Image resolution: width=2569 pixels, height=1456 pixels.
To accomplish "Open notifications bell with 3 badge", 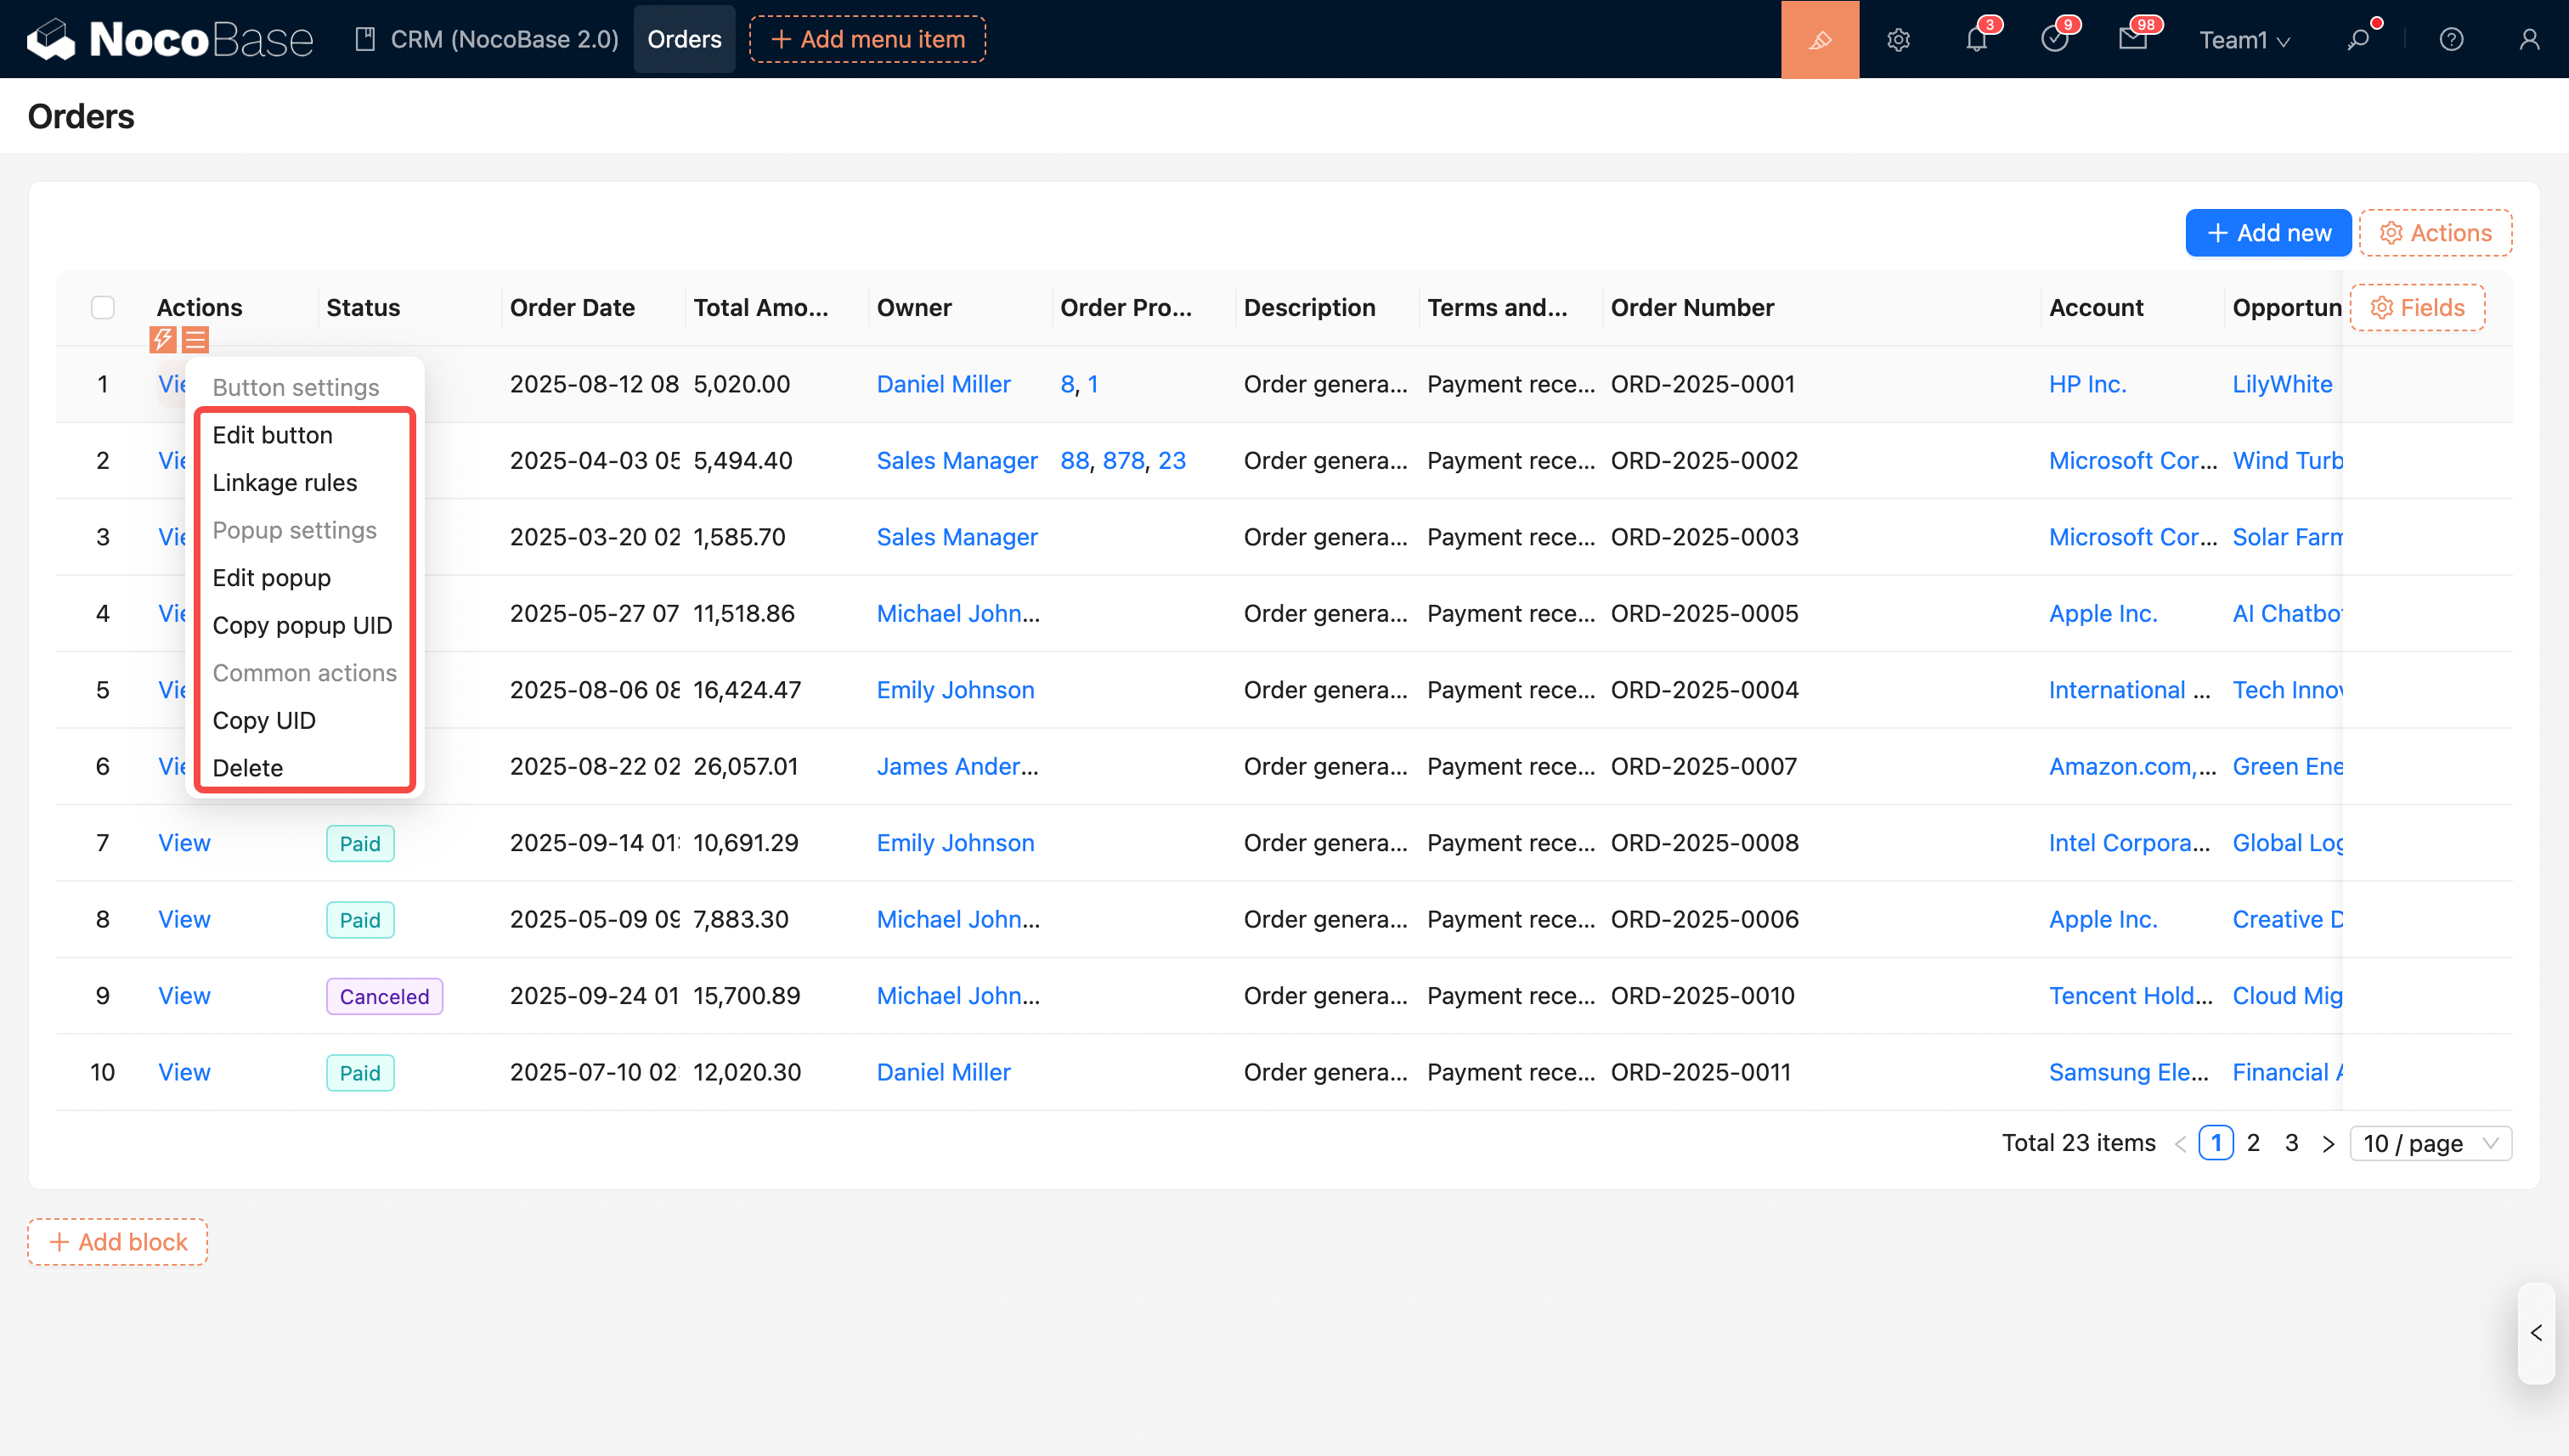I will (1976, 39).
